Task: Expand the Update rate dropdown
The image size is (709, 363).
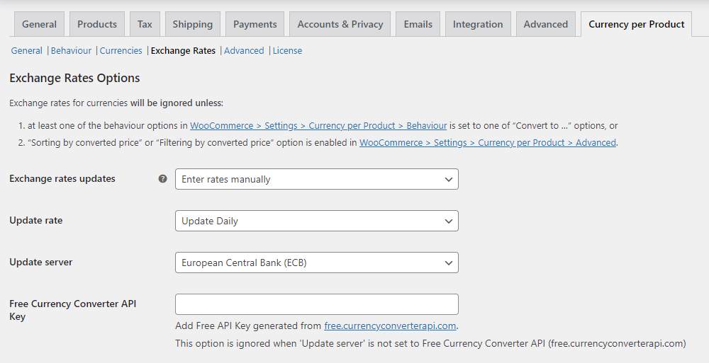Action: coord(316,221)
